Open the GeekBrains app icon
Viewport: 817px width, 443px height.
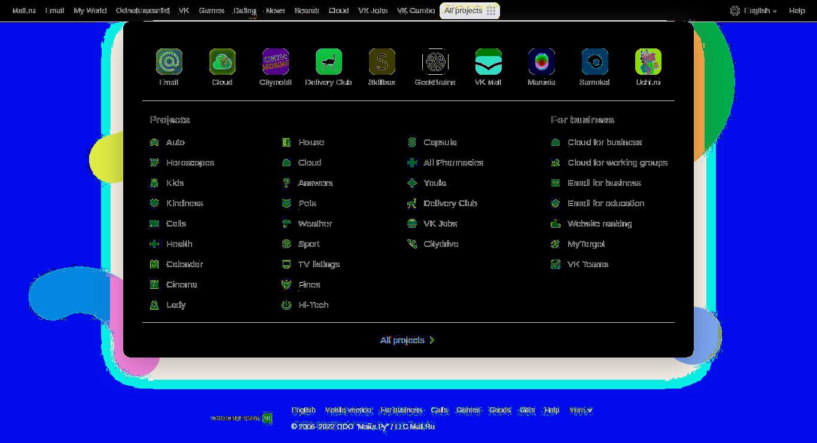435,62
